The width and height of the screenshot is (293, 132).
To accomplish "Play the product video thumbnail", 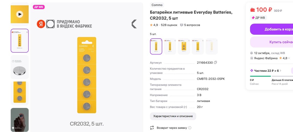I will [19, 14].
